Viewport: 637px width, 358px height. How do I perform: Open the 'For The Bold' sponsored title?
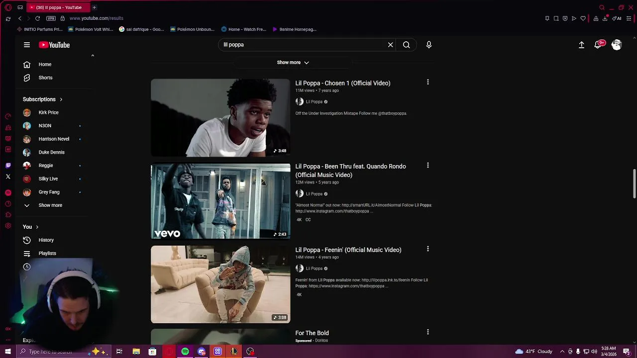click(x=312, y=333)
